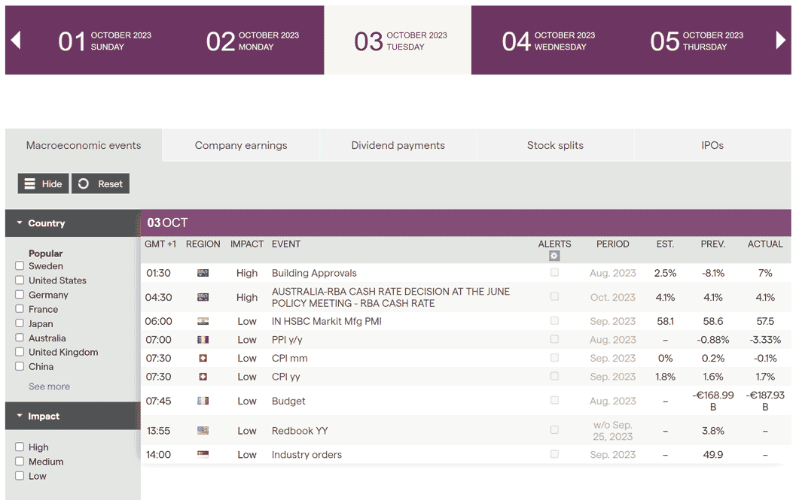The height and width of the screenshot is (503, 796).
Task: Enable the High impact filter
Action: (x=20, y=447)
